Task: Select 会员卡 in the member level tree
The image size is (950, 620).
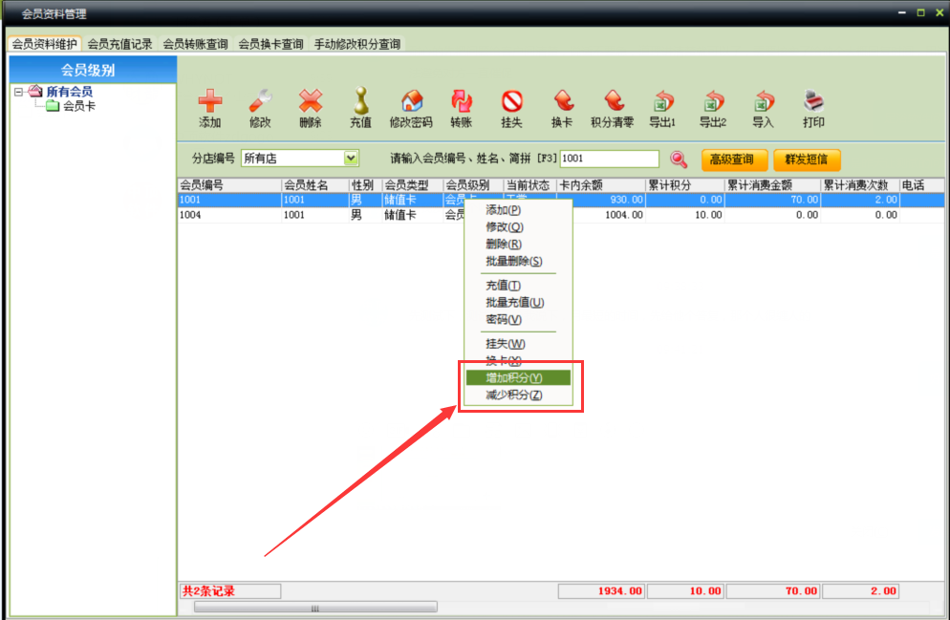Action: point(78,106)
